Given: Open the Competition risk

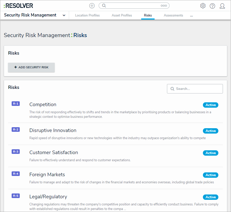Looking at the screenshot, I should coord(43,105).
